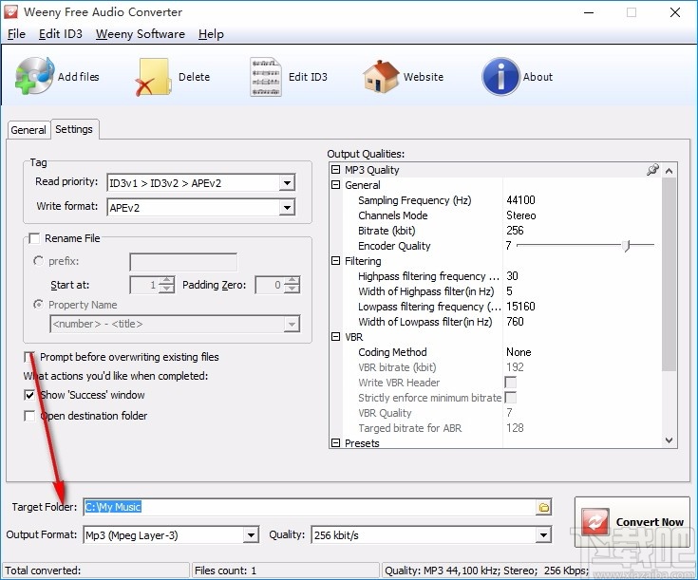Click the Encoder Quality slider handle

(x=627, y=245)
